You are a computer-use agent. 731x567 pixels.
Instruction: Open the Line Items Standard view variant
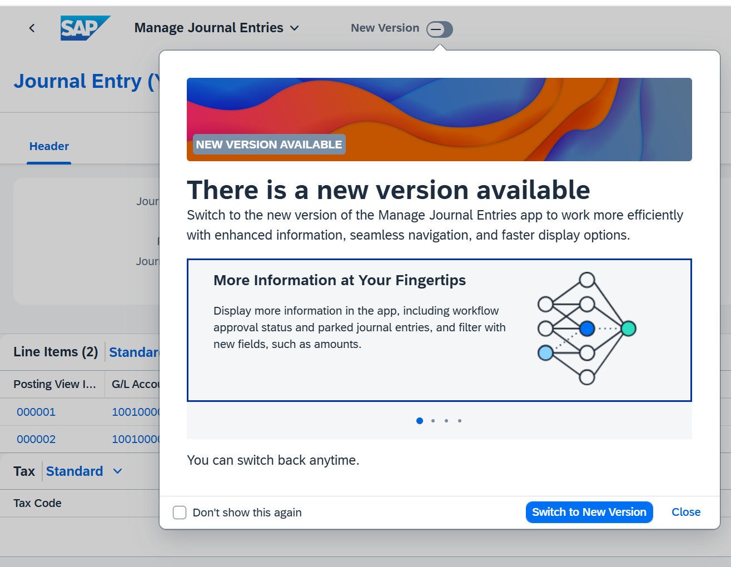point(135,352)
